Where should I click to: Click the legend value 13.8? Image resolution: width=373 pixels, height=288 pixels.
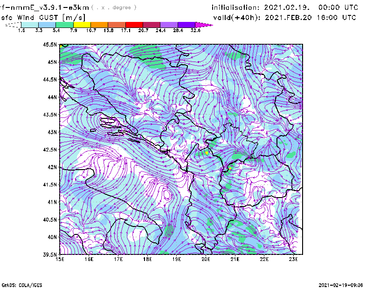pyautogui.click(x=109, y=30)
